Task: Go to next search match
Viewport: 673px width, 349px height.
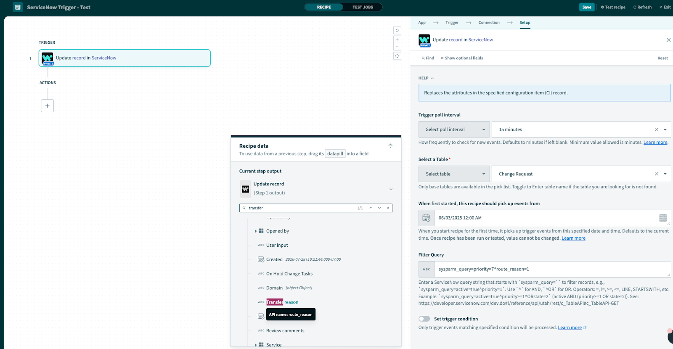Action: tap(379, 208)
